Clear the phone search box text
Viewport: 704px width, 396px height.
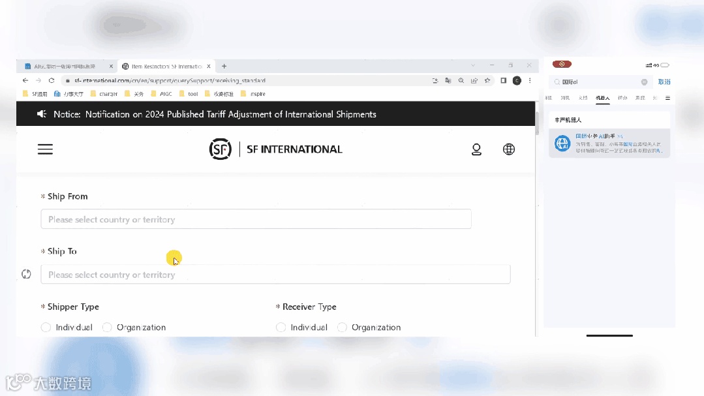644,82
